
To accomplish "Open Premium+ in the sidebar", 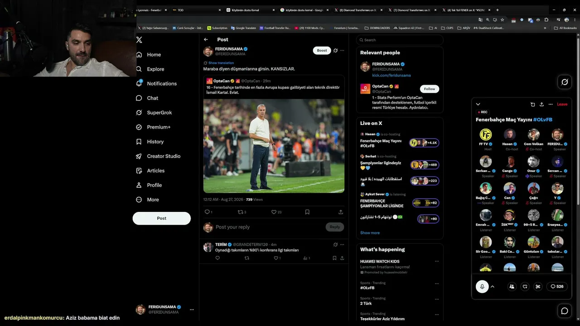I will [153, 127].
